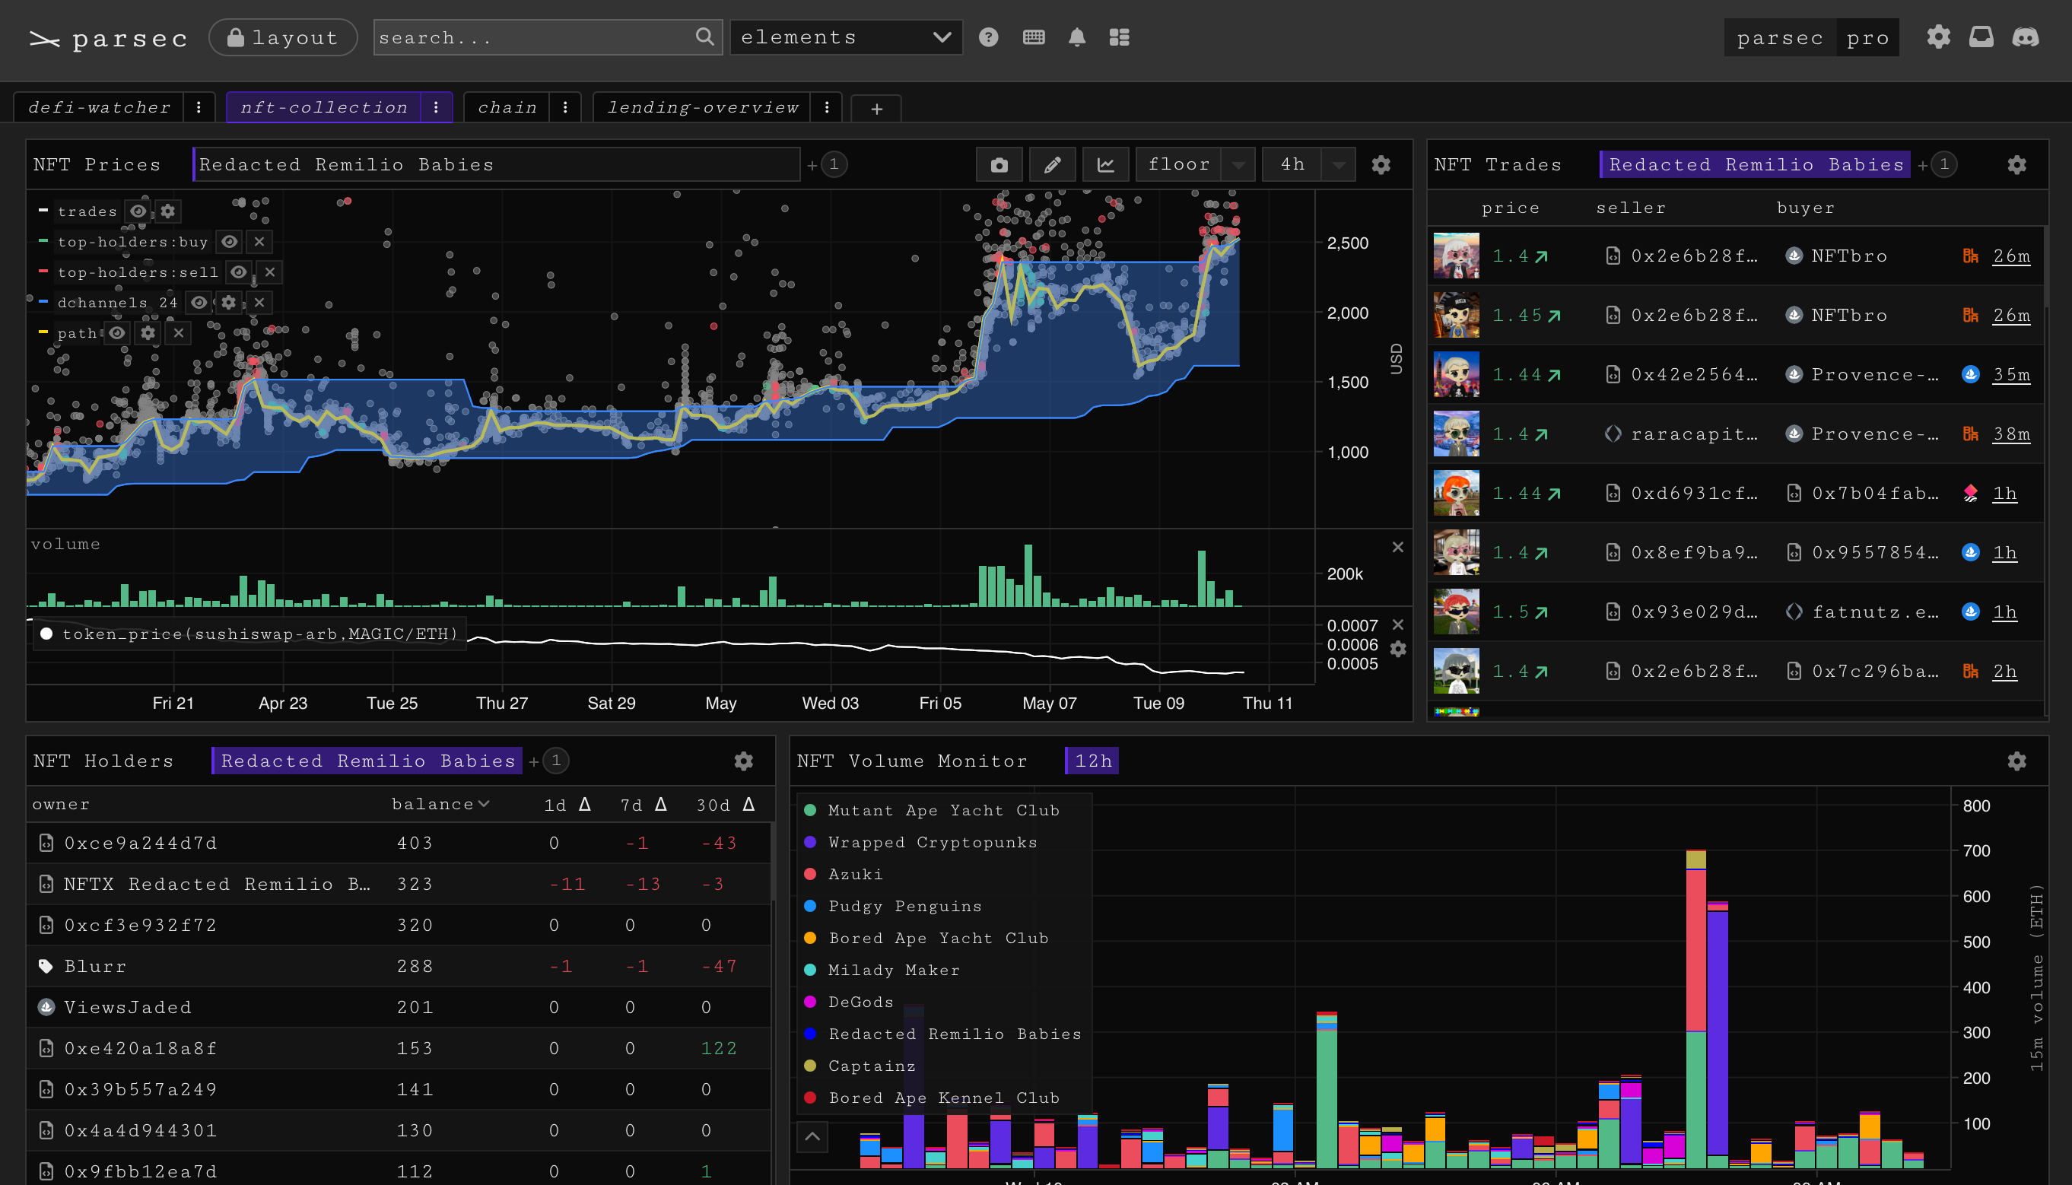The image size is (2072, 1185).
Task: Open lending-overview tab options menu
Action: tap(827, 107)
